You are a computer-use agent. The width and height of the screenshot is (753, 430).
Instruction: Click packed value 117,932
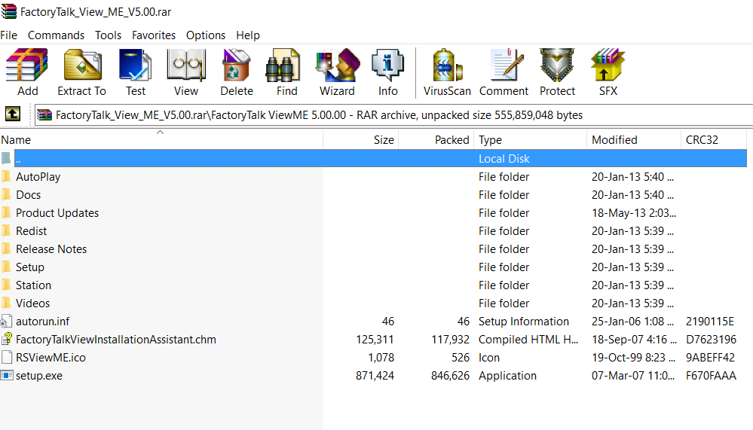pyautogui.click(x=450, y=340)
